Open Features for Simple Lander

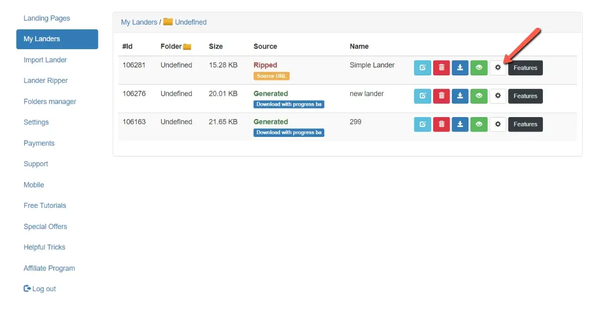pyautogui.click(x=525, y=68)
